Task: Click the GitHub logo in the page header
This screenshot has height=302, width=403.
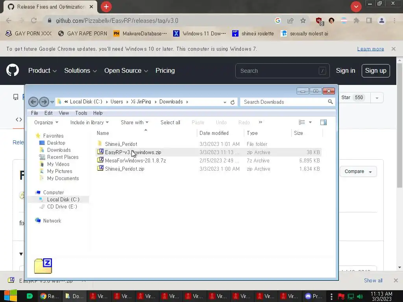Action: (13, 70)
